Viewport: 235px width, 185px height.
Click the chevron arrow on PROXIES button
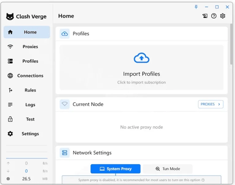[x=219, y=104]
